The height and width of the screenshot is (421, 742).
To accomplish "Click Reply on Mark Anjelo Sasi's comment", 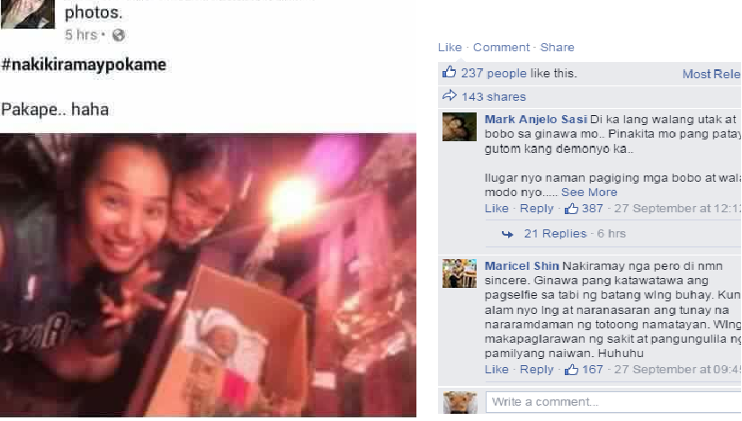I will click(536, 209).
